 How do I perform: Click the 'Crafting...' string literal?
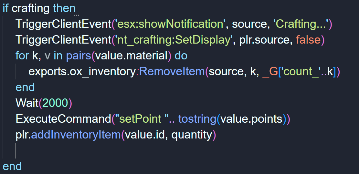pos(301,24)
